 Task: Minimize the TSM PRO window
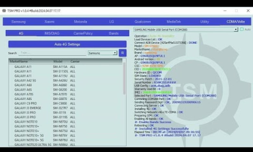coord(225,11)
